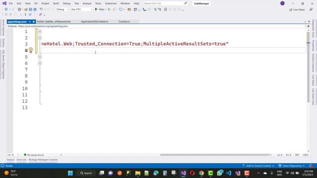Click the navigate backward circle icon
The width and height of the screenshot is (317, 178).
coord(6,9)
